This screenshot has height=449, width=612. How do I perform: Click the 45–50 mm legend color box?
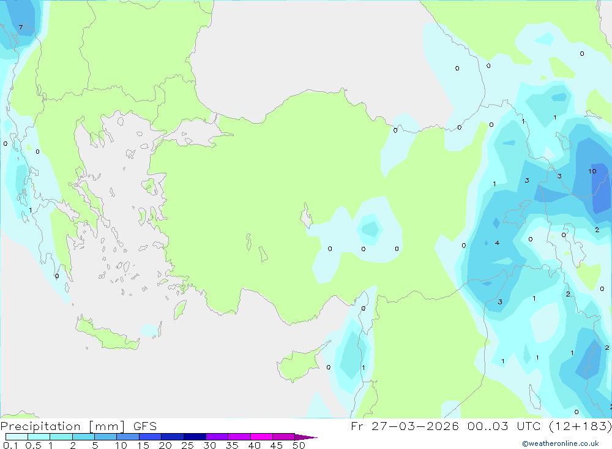[x=284, y=437]
